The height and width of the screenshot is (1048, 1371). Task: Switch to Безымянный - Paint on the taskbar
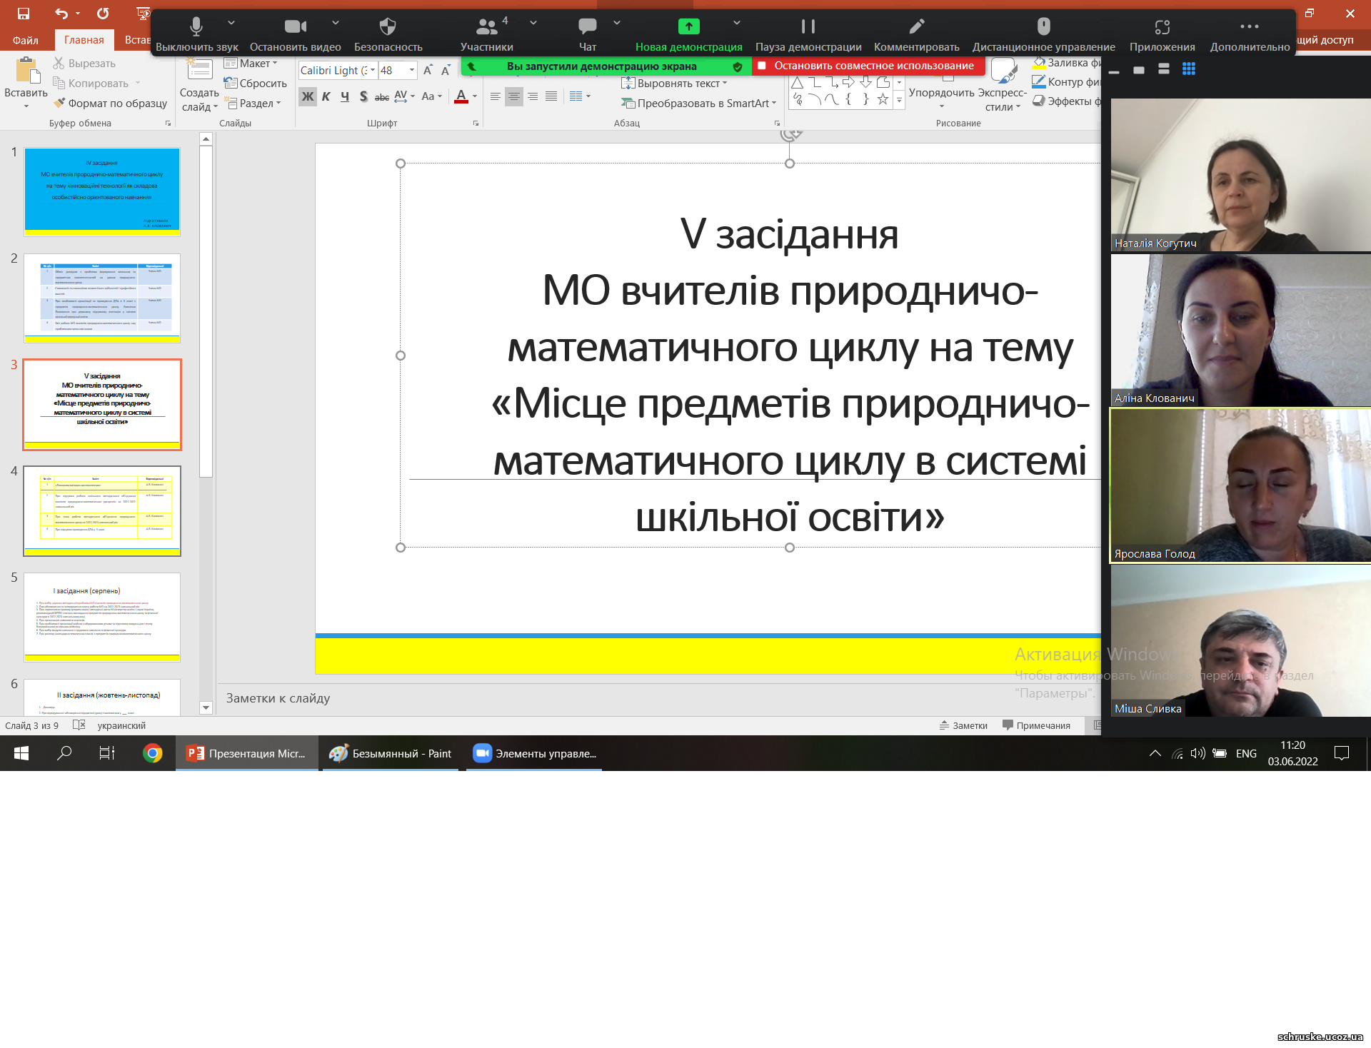click(x=391, y=753)
